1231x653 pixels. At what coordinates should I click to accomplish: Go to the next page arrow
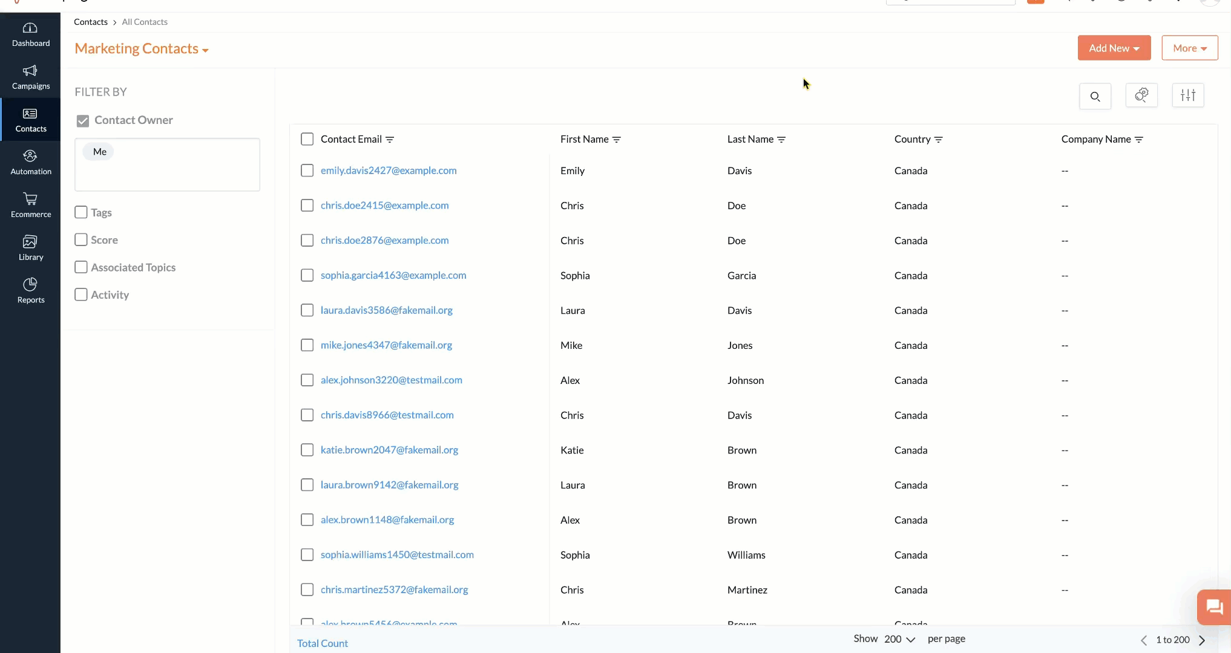point(1202,640)
